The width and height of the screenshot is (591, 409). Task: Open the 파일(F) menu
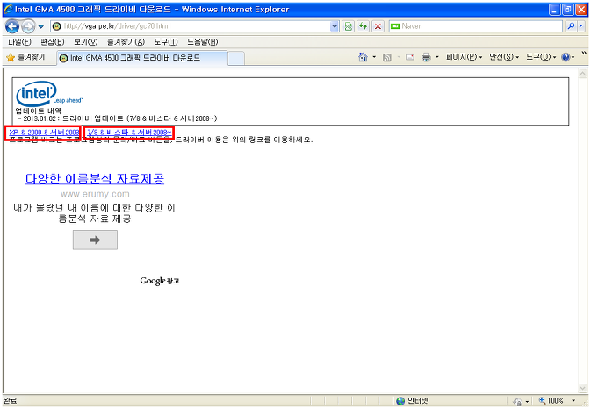[x=19, y=42]
